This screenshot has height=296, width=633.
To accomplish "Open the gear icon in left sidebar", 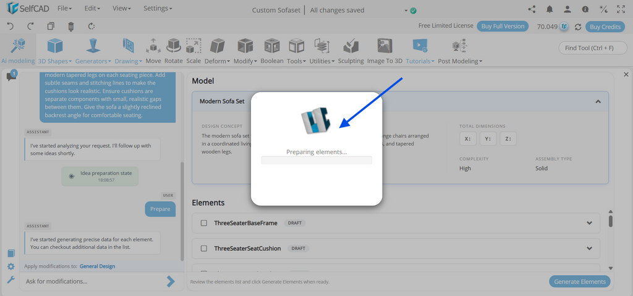I will tap(11, 266).
